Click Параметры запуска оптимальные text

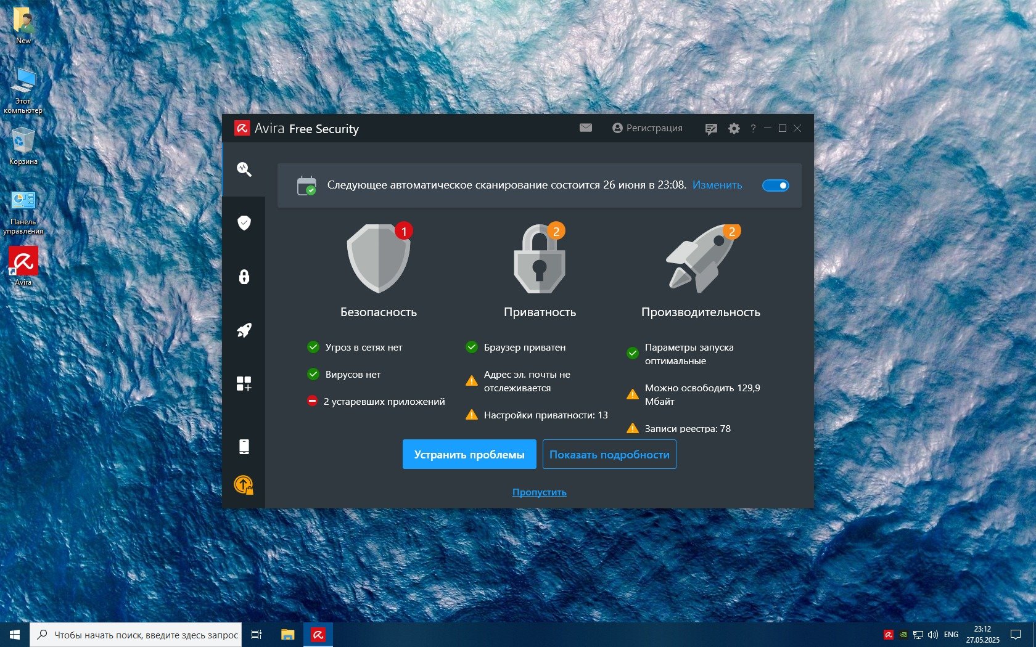click(x=689, y=354)
